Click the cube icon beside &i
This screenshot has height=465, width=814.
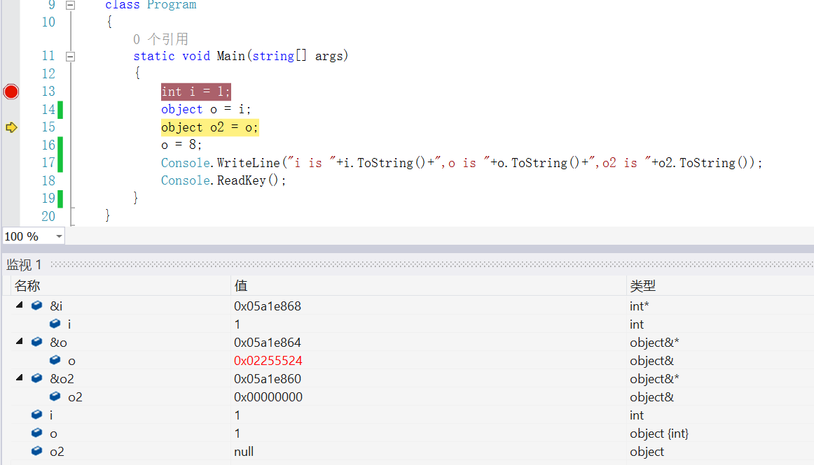tap(37, 306)
